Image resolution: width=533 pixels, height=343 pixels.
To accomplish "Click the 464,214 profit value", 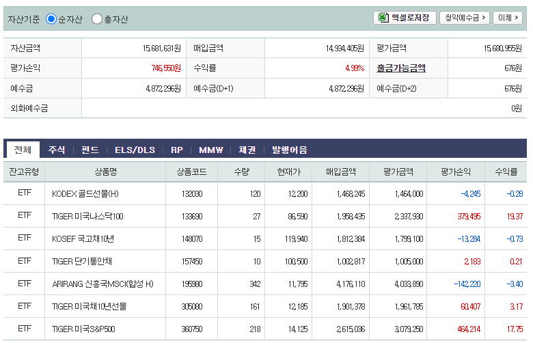I will (469, 329).
